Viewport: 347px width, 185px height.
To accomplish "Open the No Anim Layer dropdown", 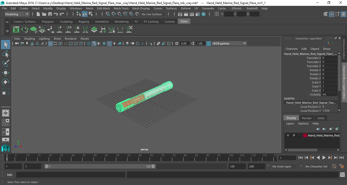I will [284, 166].
